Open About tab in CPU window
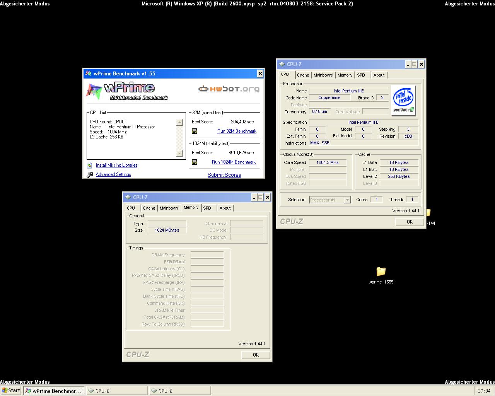495x396 pixels. (379, 75)
